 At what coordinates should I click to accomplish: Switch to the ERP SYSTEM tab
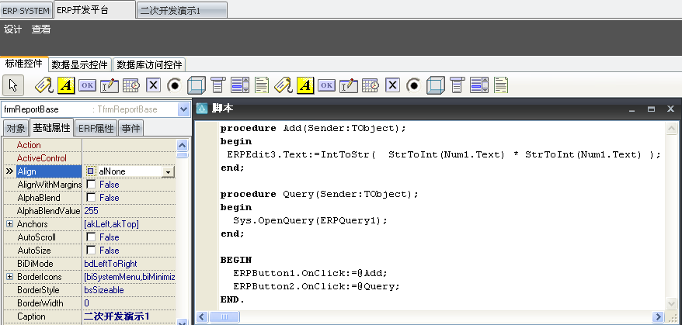point(26,11)
